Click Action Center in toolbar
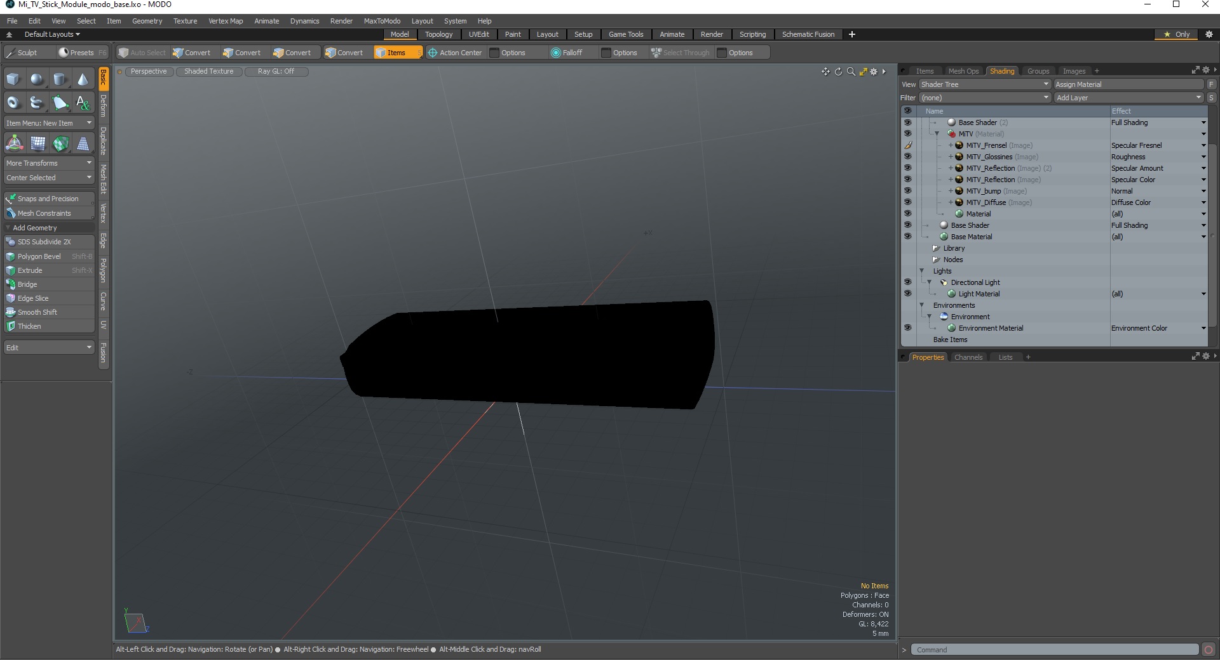The width and height of the screenshot is (1220, 660). (x=455, y=53)
